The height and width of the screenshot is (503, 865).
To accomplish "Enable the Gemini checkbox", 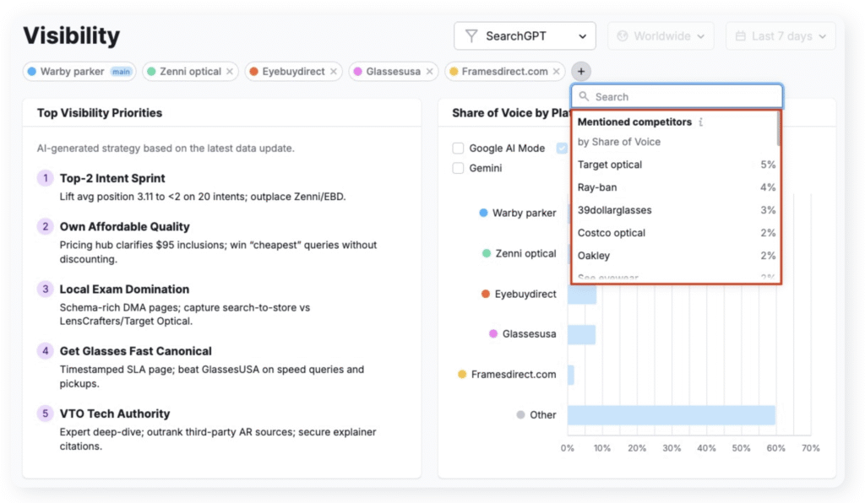I will [458, 168].
